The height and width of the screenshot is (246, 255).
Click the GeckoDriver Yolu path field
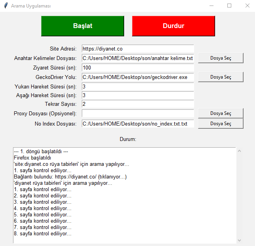tap(138, 77)
